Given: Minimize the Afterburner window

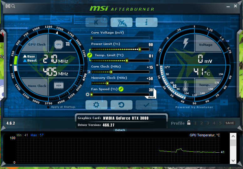Looking at the screenshot, I should click(228, 7).
